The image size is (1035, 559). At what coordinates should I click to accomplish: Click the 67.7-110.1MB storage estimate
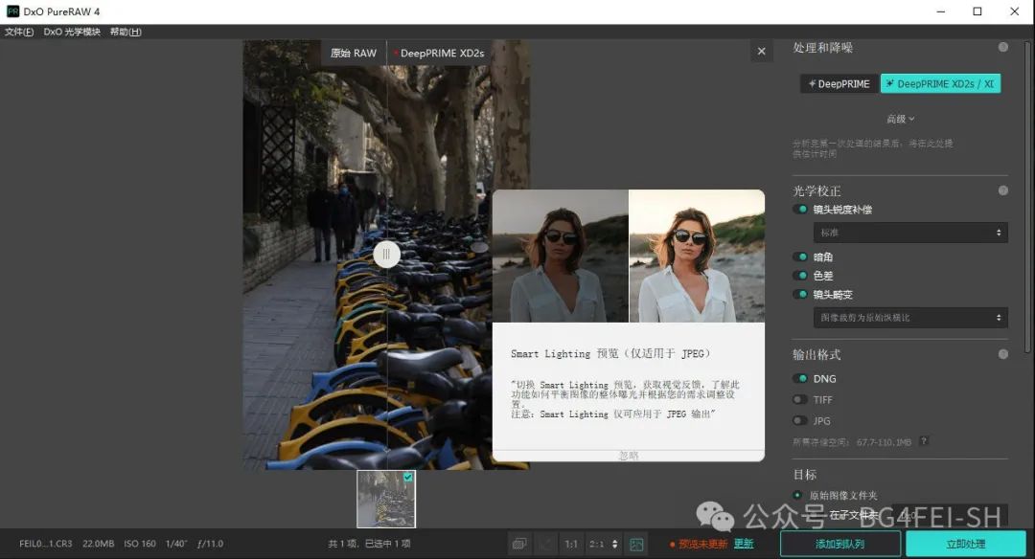pos(884,441)
